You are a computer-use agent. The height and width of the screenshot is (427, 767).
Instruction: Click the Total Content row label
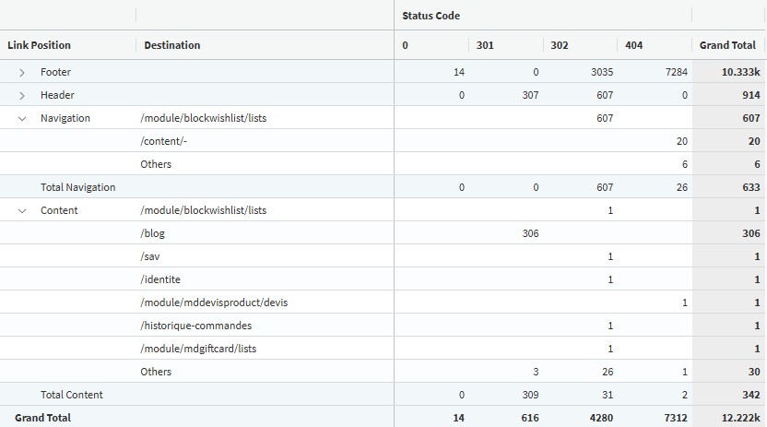click(71, 395)
